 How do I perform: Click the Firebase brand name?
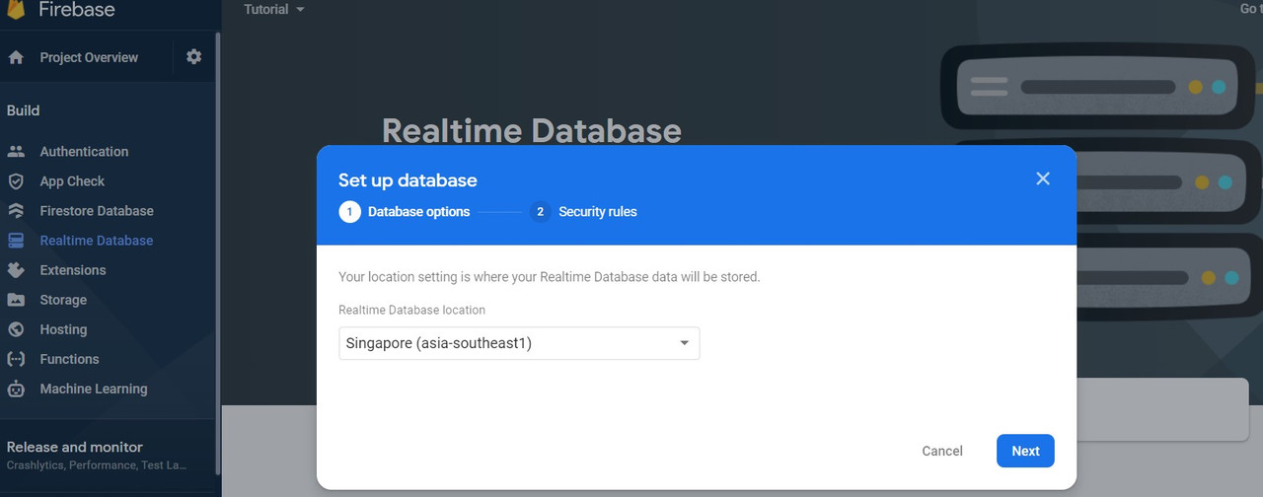point(77,10)
